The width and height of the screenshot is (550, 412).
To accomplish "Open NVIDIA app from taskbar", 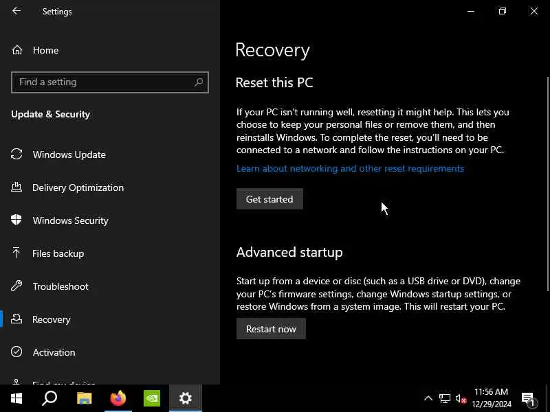I will [152, 398].
